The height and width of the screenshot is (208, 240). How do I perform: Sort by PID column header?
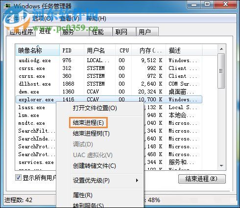point(72,50)
